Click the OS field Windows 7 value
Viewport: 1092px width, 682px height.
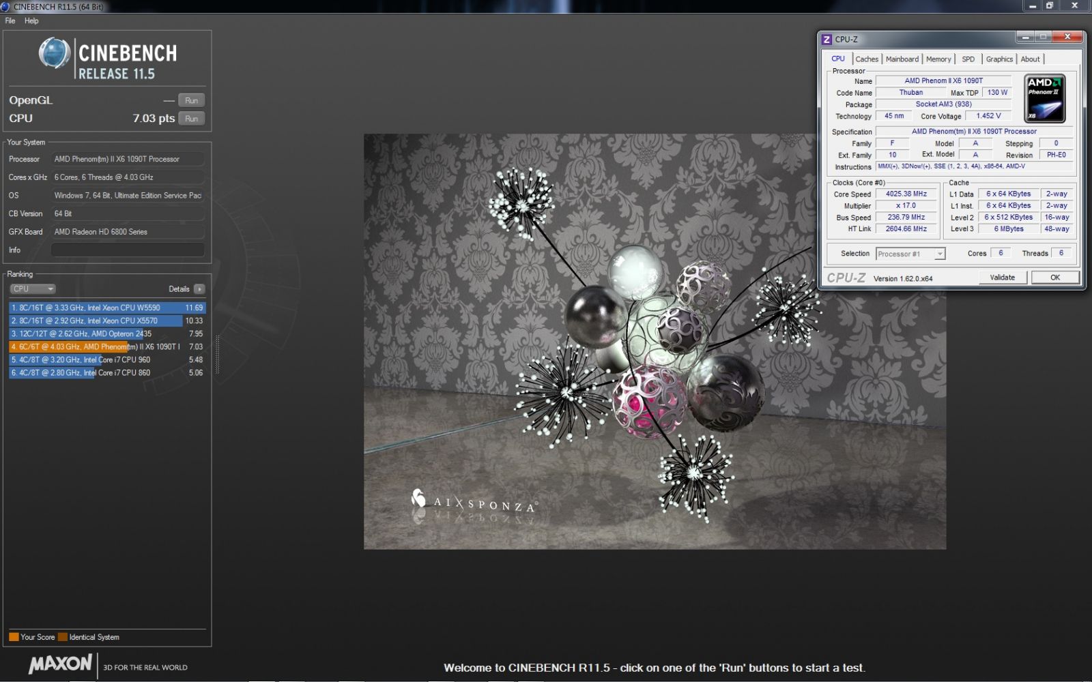tap(128, 196)
